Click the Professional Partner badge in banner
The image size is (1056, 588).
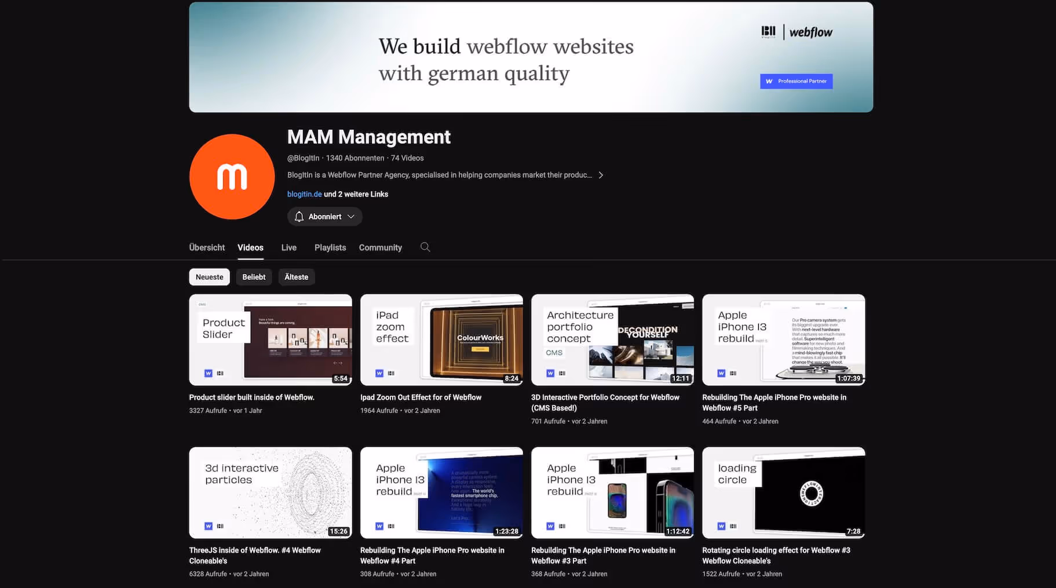click(796, 81)
